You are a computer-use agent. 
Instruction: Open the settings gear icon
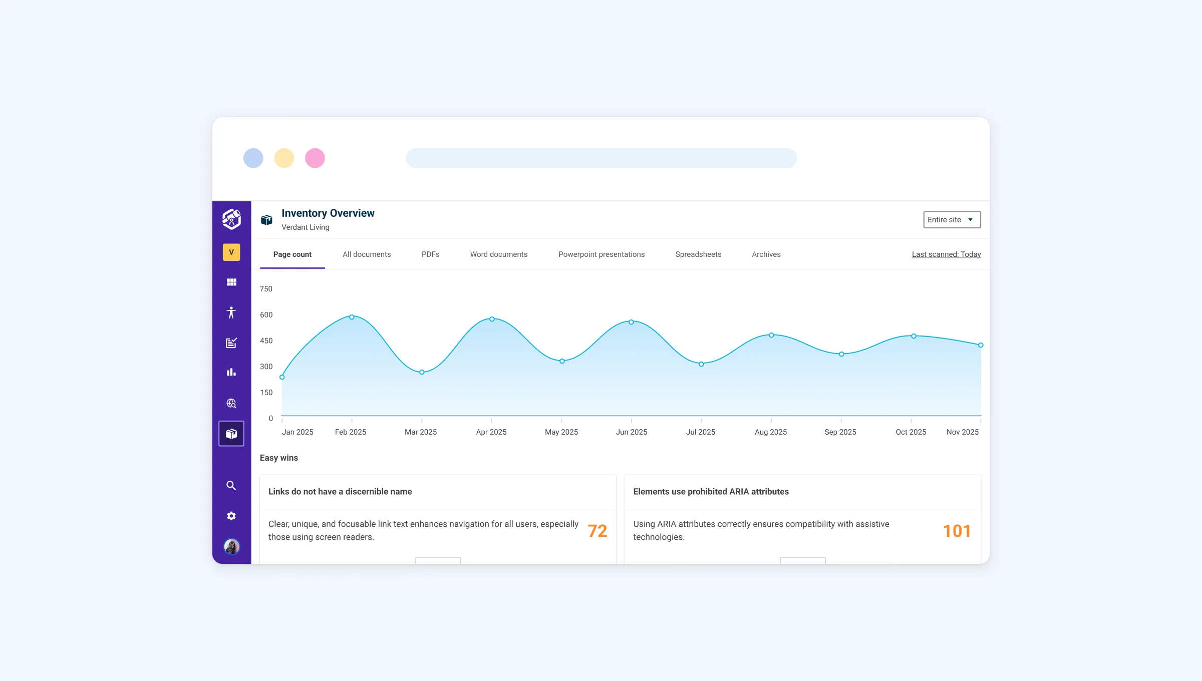pos(231,516)
